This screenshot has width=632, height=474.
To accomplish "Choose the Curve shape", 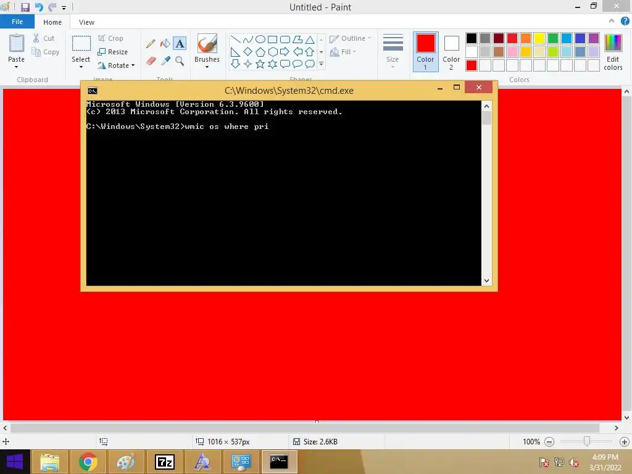I will [x=248, y=39].
